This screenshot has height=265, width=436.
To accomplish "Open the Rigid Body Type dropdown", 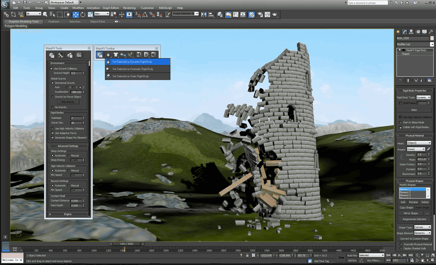I will pyautogui.click(x=423, y=97).
